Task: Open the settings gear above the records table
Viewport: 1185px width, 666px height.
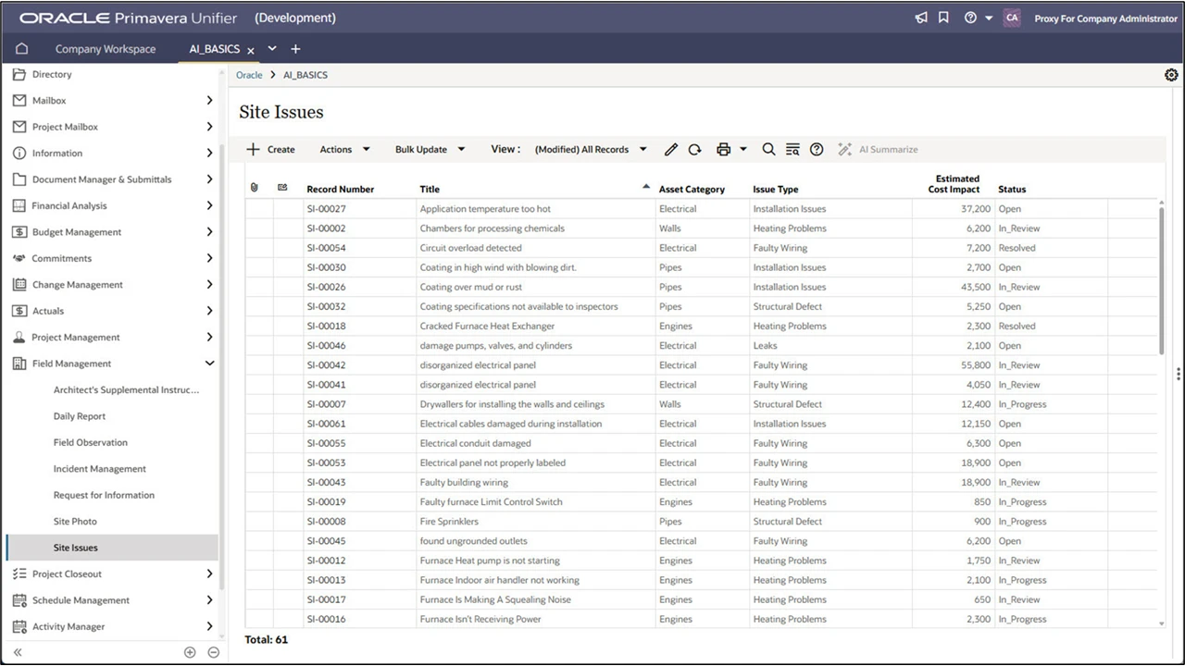Action: tap(1171, 74)
